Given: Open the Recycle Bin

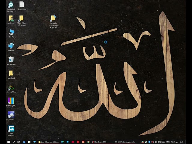Looking at the screenshot, I should point(11,61).
